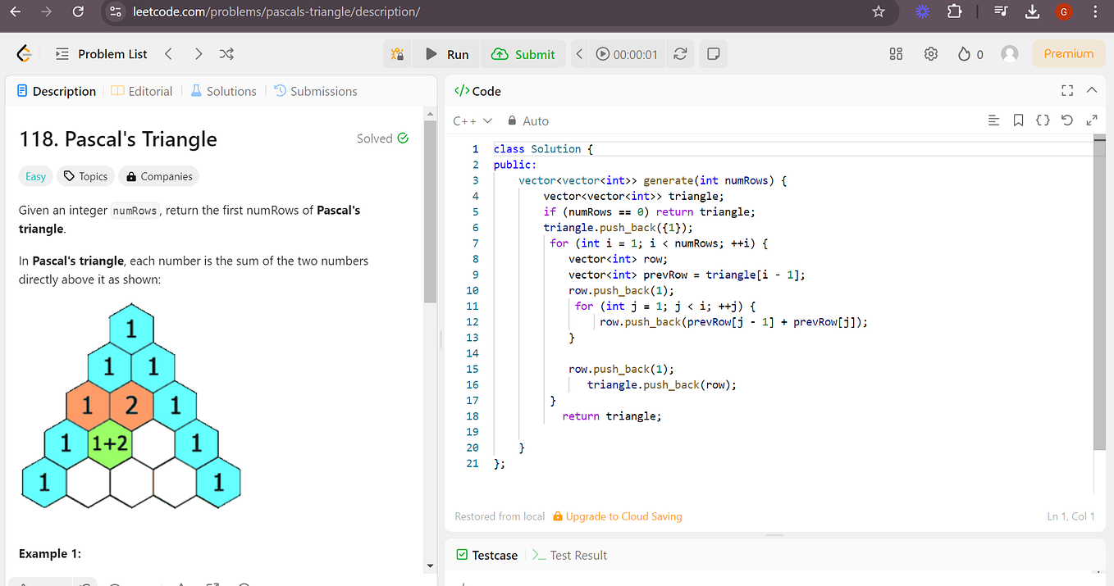
Task: Click the site info icon in the address bar
Action: tap(116, 11)
